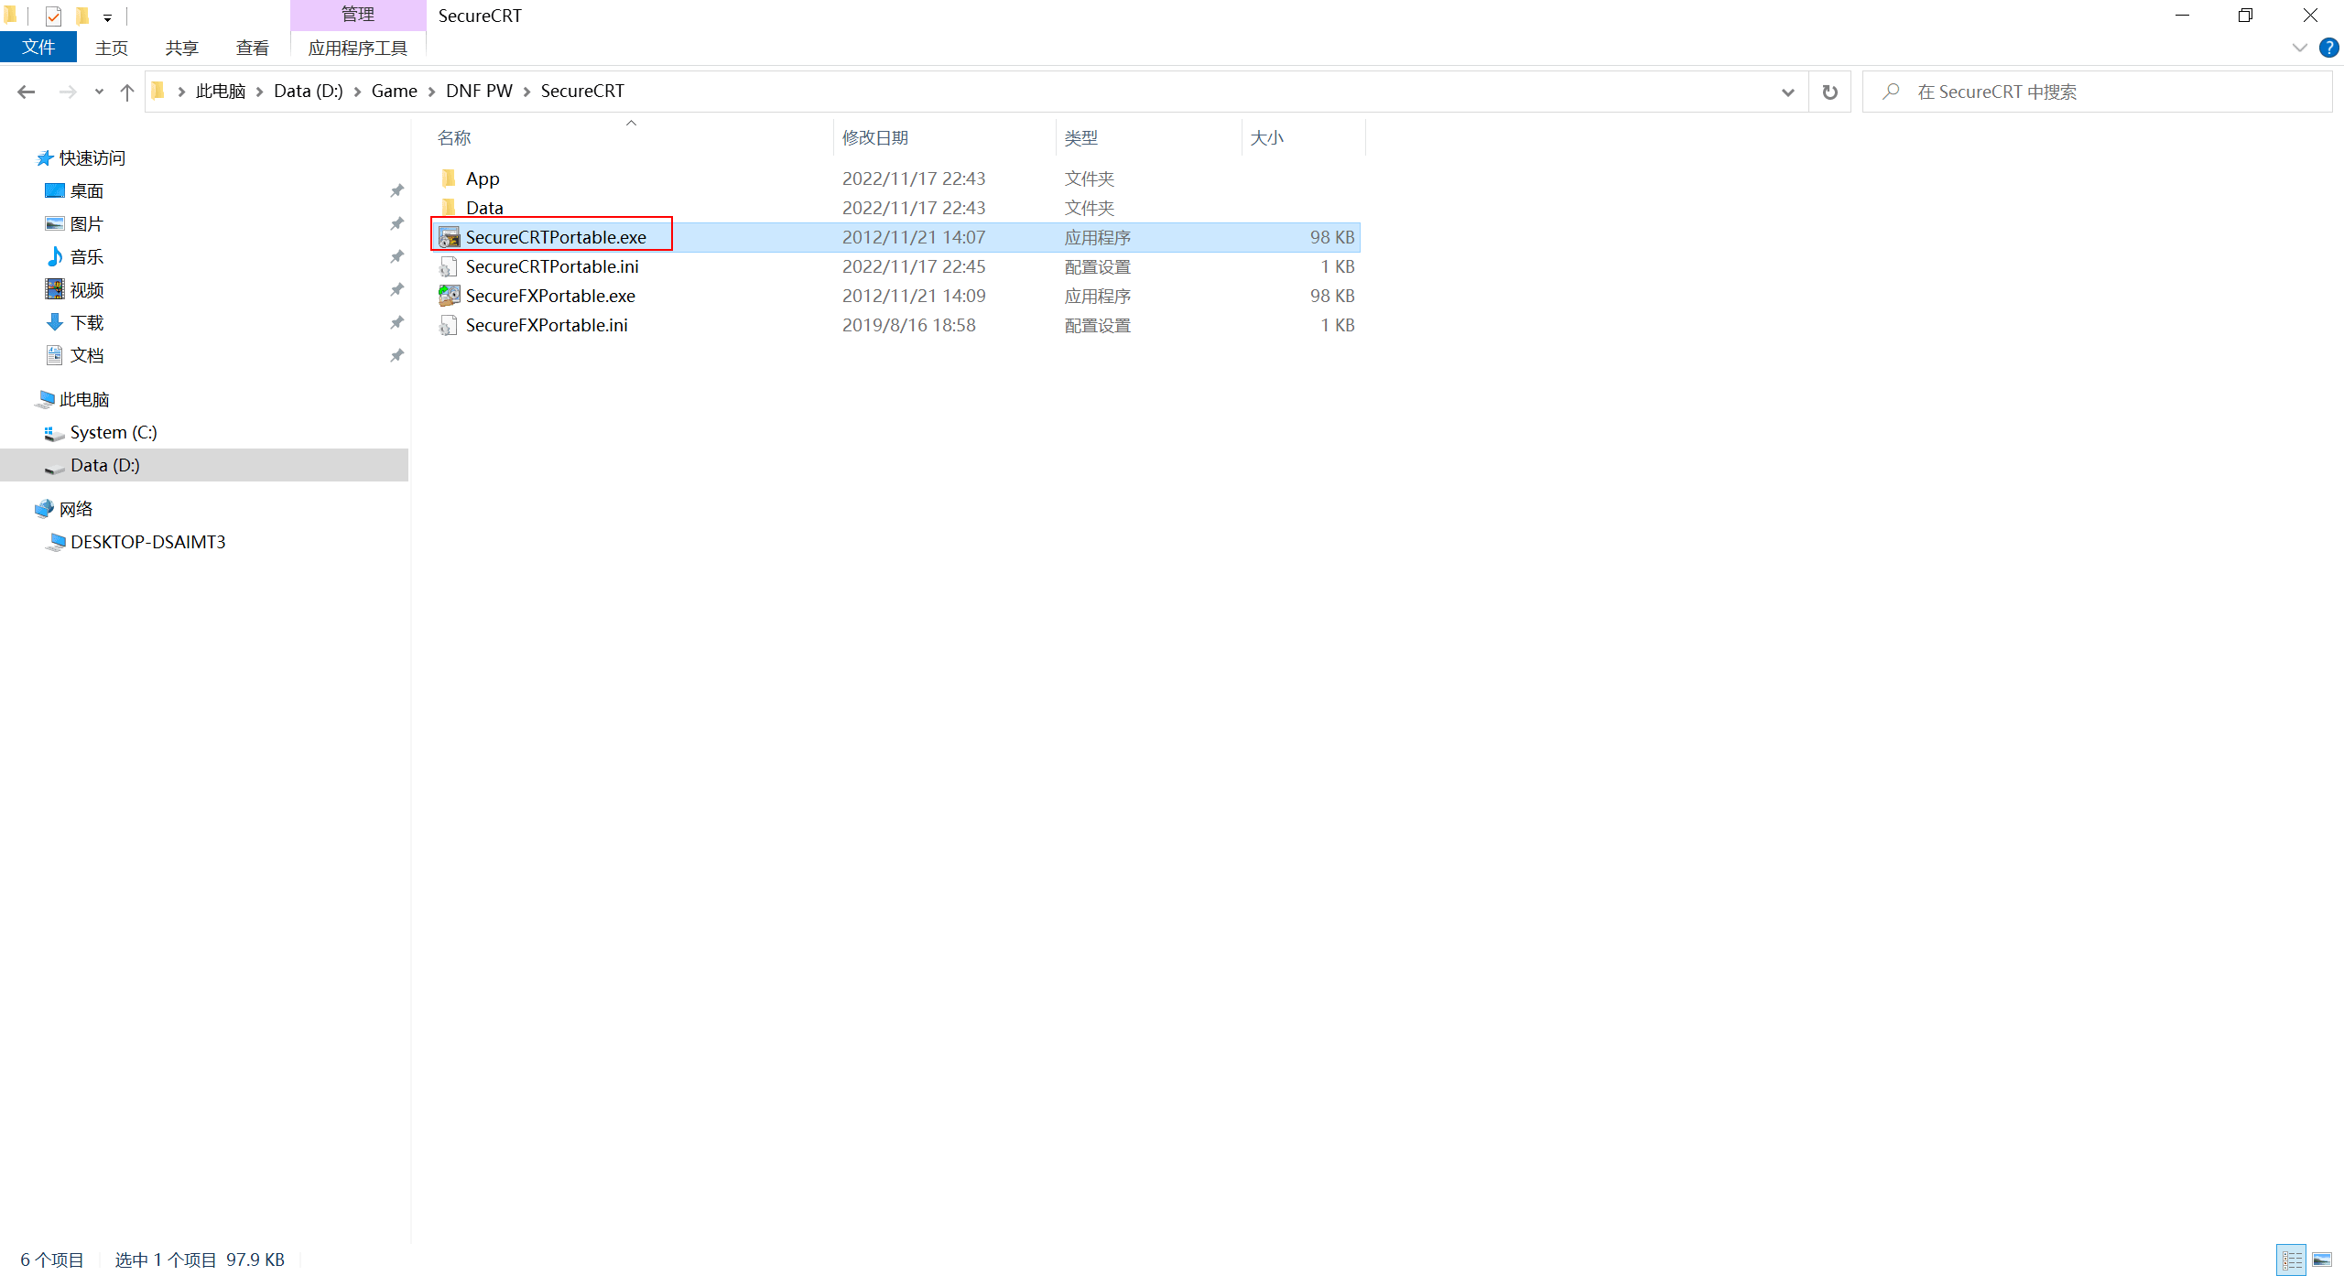
Task: Switch to details view in status bar
Action: (2292, 1260)
